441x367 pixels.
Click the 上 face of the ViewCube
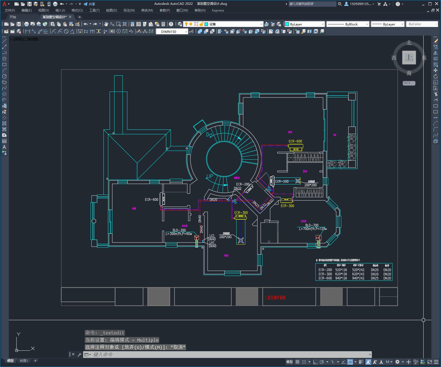tap(409, 58)
